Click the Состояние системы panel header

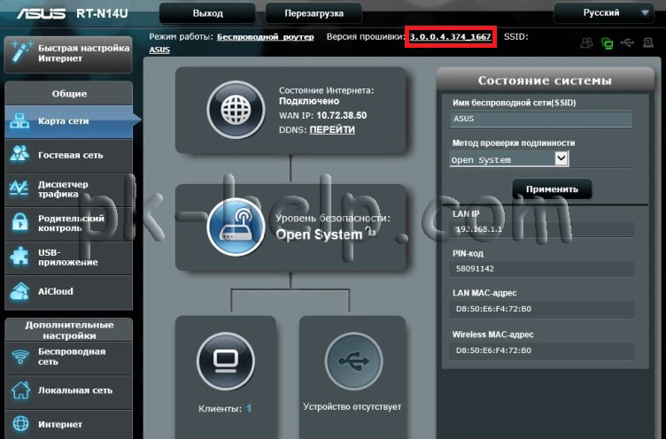(545, 81)
